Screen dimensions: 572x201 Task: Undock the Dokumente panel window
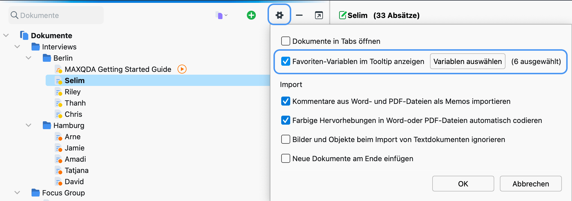(319, 15)
